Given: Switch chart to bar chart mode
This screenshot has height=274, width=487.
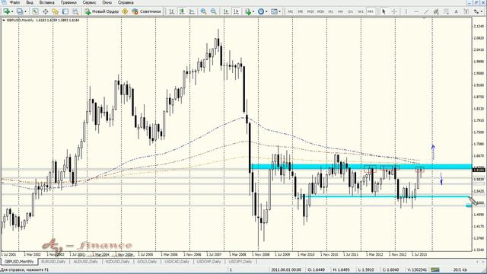Looking at the screenshot, I should [x=171, y=11].
